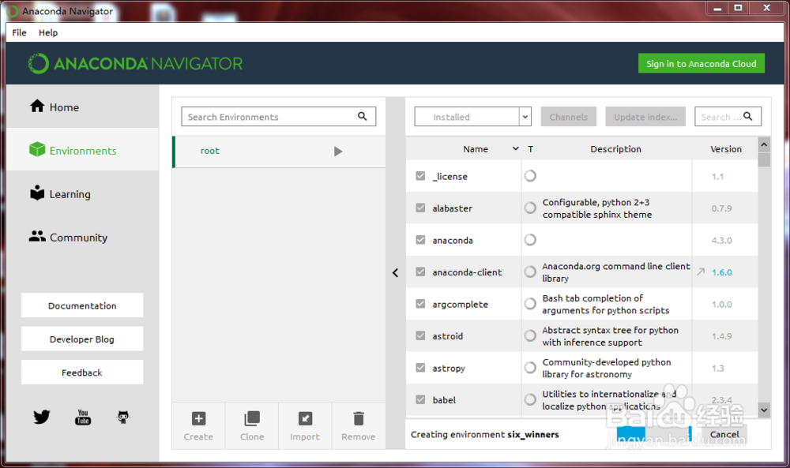The image size is (790, 468).
Task: Click the astropy package name
Action: pos(449,369)
